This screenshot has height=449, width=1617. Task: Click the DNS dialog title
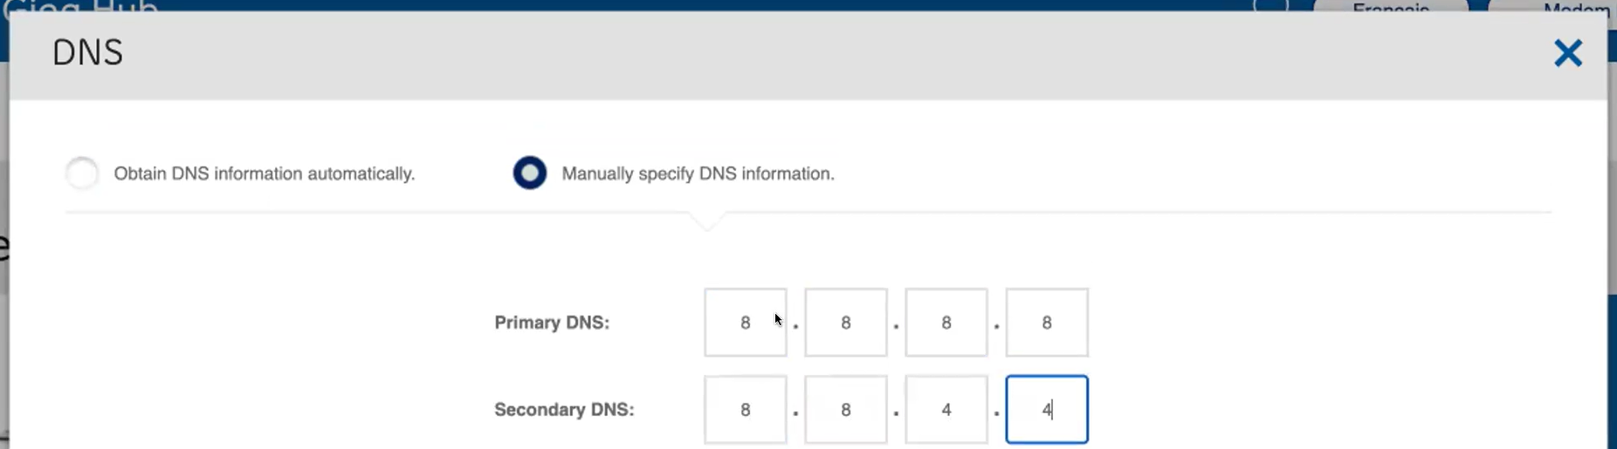click(87, 53)
